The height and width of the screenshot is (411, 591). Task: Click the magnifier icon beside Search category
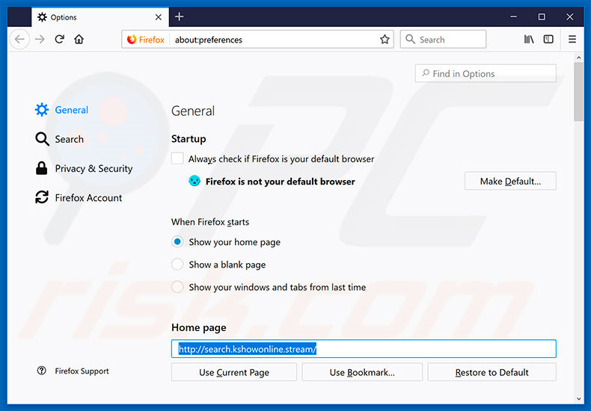tap(42, 139)
